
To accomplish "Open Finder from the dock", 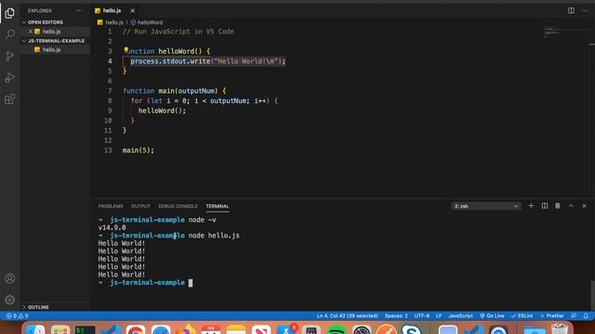I will click(x=35, y=329).
